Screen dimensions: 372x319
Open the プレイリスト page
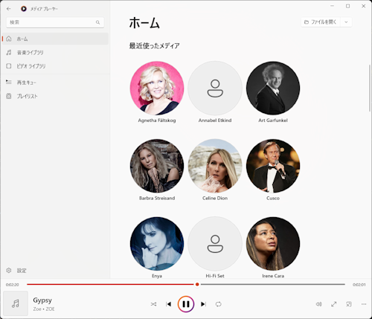(55, 96)
